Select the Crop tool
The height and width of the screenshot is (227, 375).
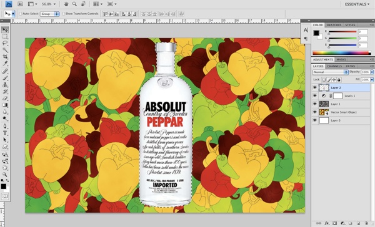pos(5,57)
